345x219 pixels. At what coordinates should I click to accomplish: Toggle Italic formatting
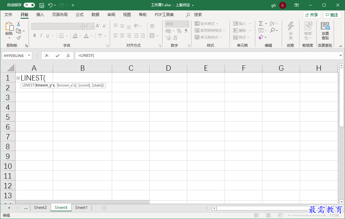pyautogui.click(x=41, y=36)
